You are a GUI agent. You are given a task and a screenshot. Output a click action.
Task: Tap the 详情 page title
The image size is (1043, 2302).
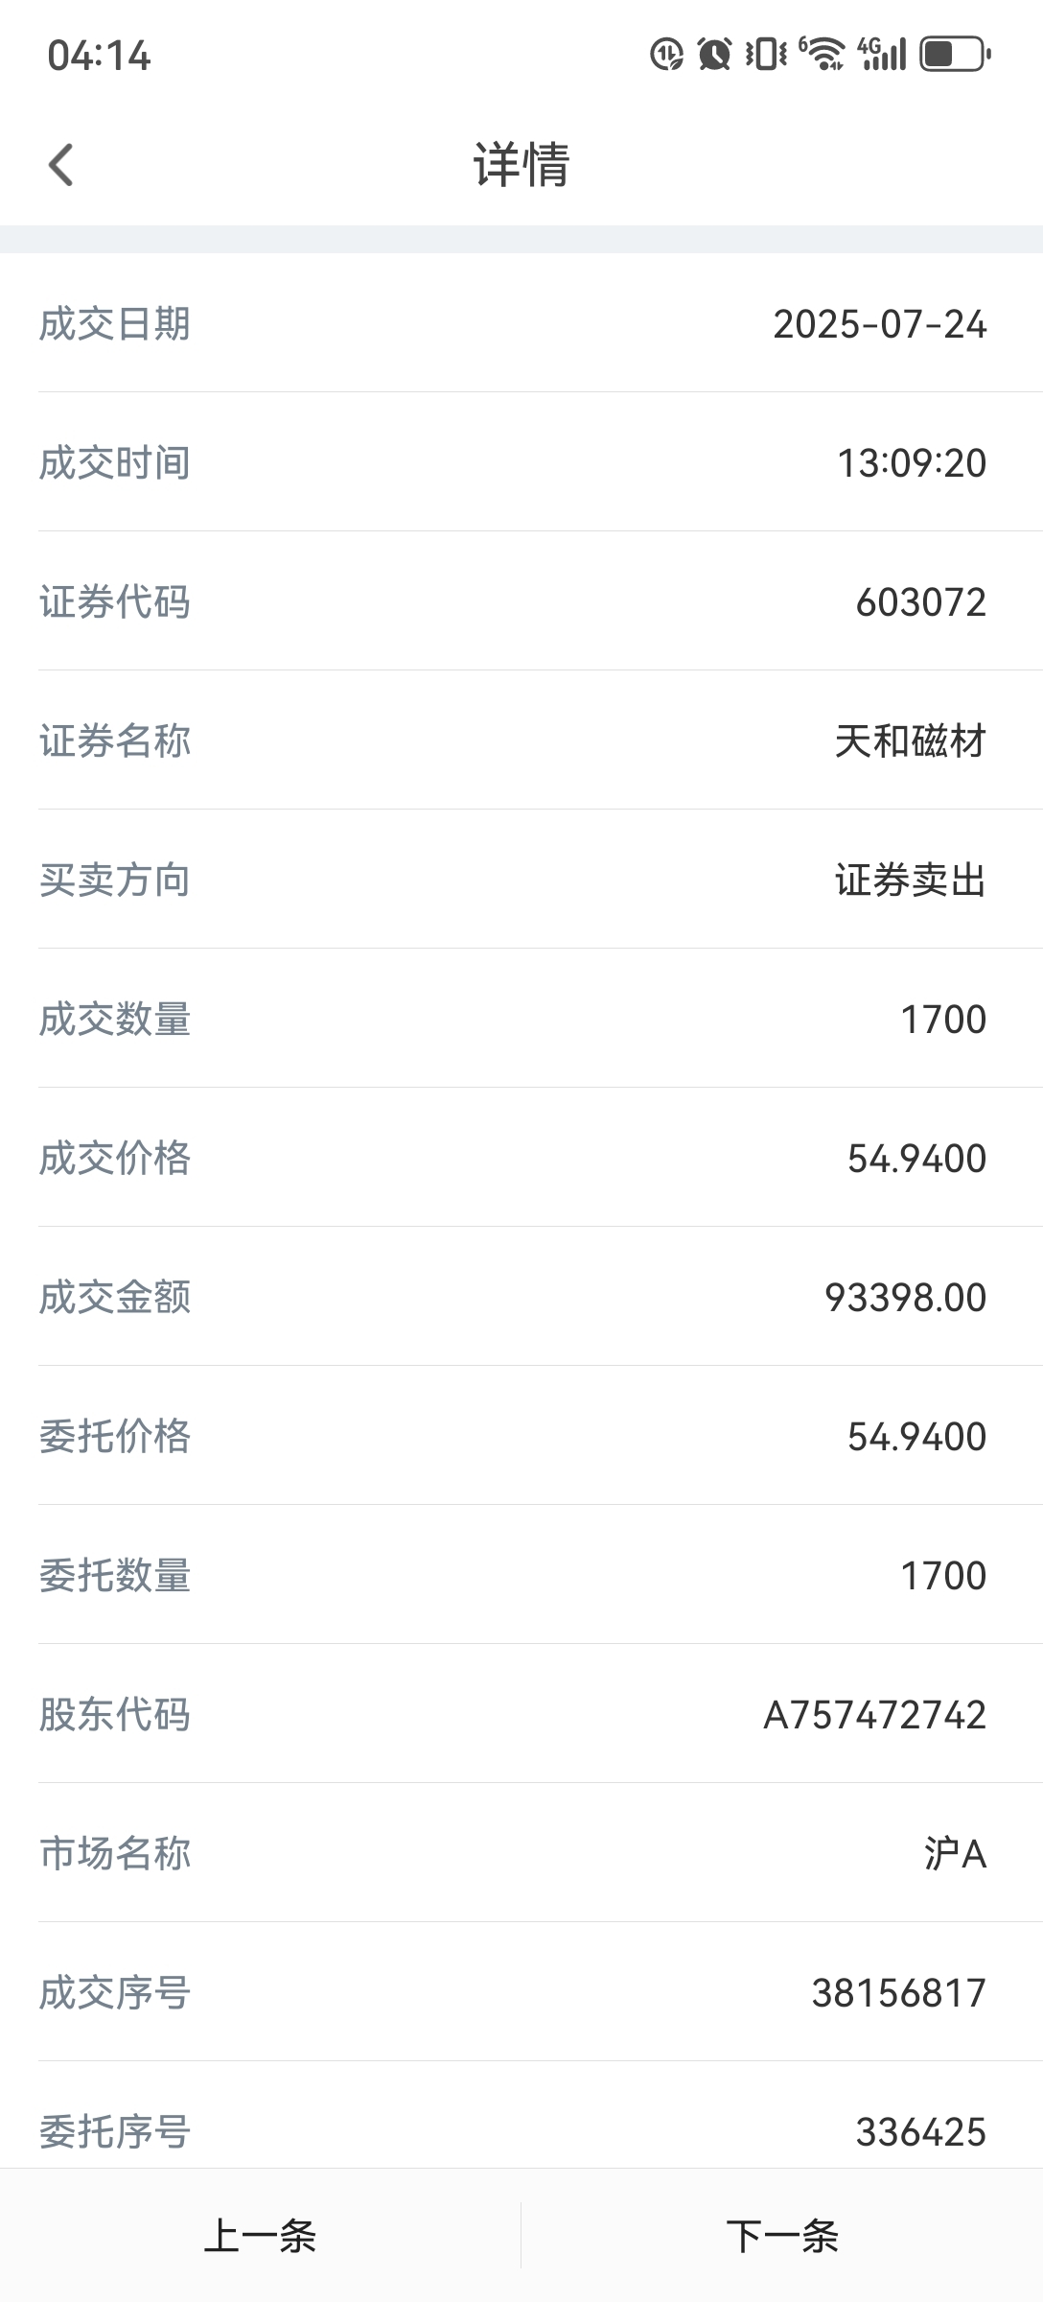coord(521,164)
